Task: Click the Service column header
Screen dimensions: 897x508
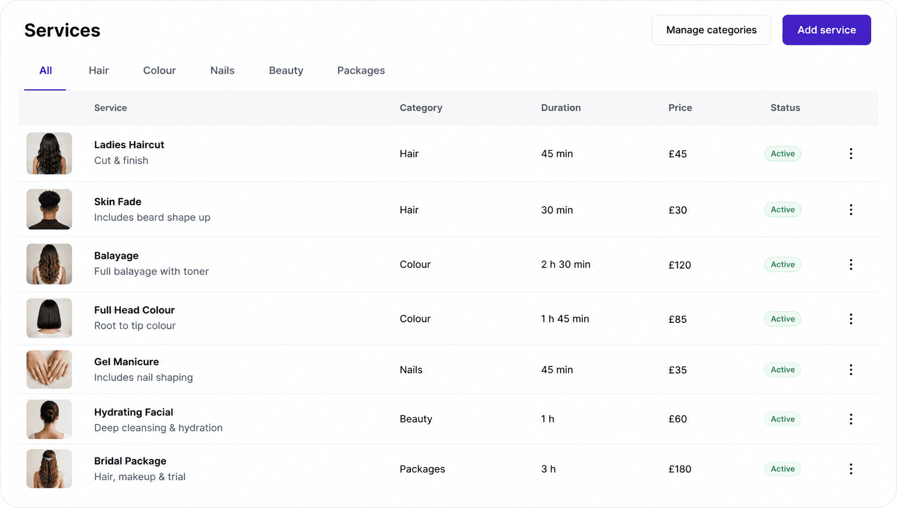Action: 110,108
